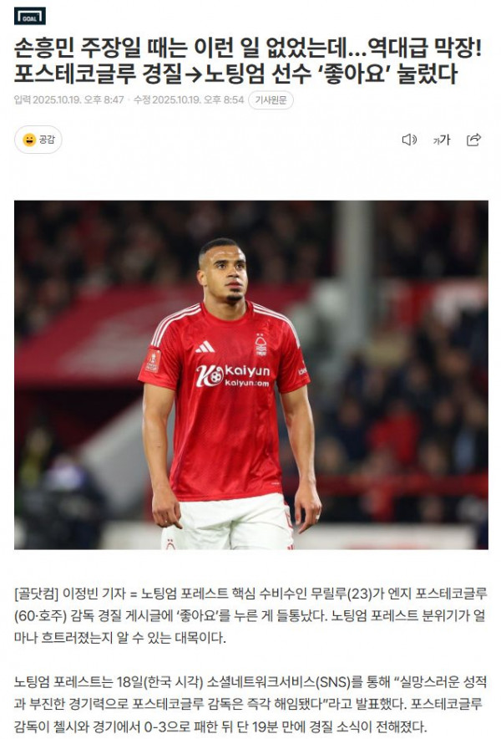Image resolution: width=501 pixels, height=739 pixels.
Task: Click the 입력 2025.10.19 timestamp
Action: click(68, 100)
